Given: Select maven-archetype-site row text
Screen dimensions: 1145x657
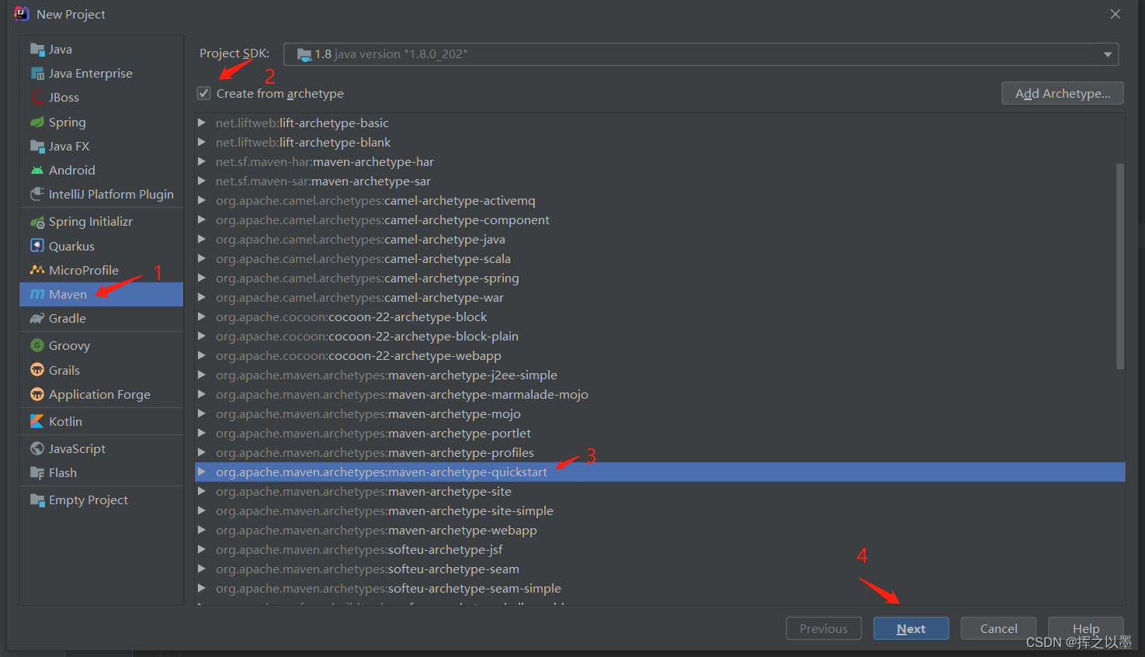Looking at the screenshot, I should (363, 492).
